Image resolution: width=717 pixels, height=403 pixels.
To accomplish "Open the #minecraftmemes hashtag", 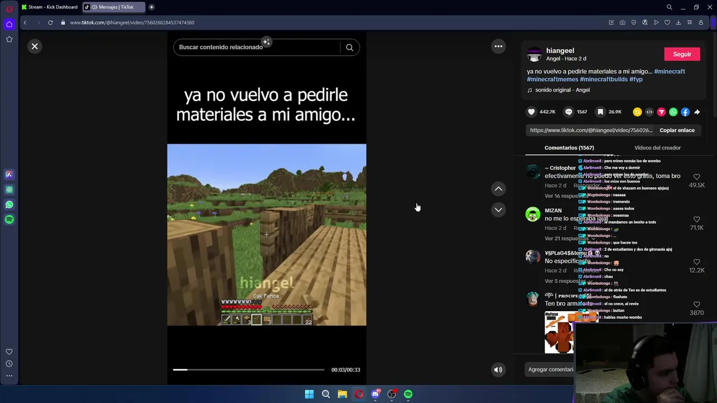I will click(552, 79).
